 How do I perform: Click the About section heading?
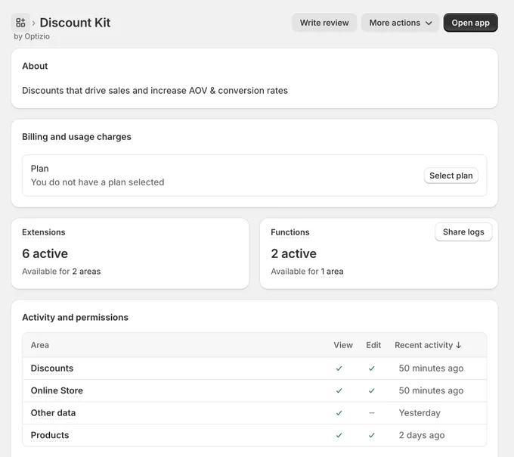35,66
